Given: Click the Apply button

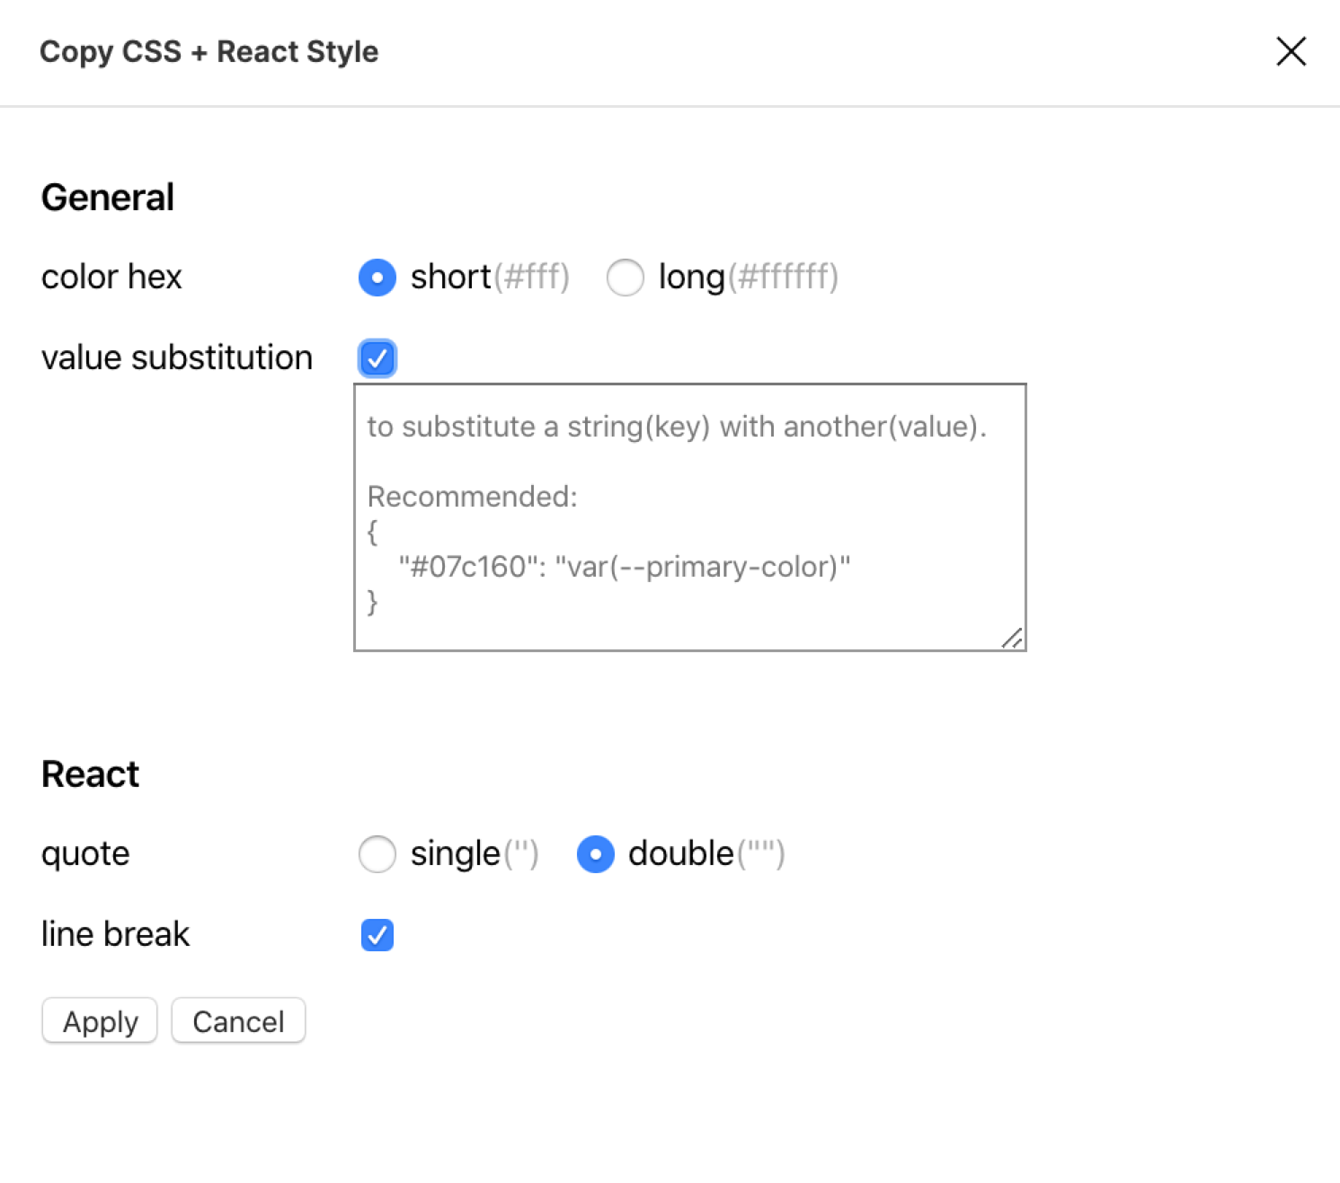Looking at the screenshot, I should click(x=100, y=1020).
